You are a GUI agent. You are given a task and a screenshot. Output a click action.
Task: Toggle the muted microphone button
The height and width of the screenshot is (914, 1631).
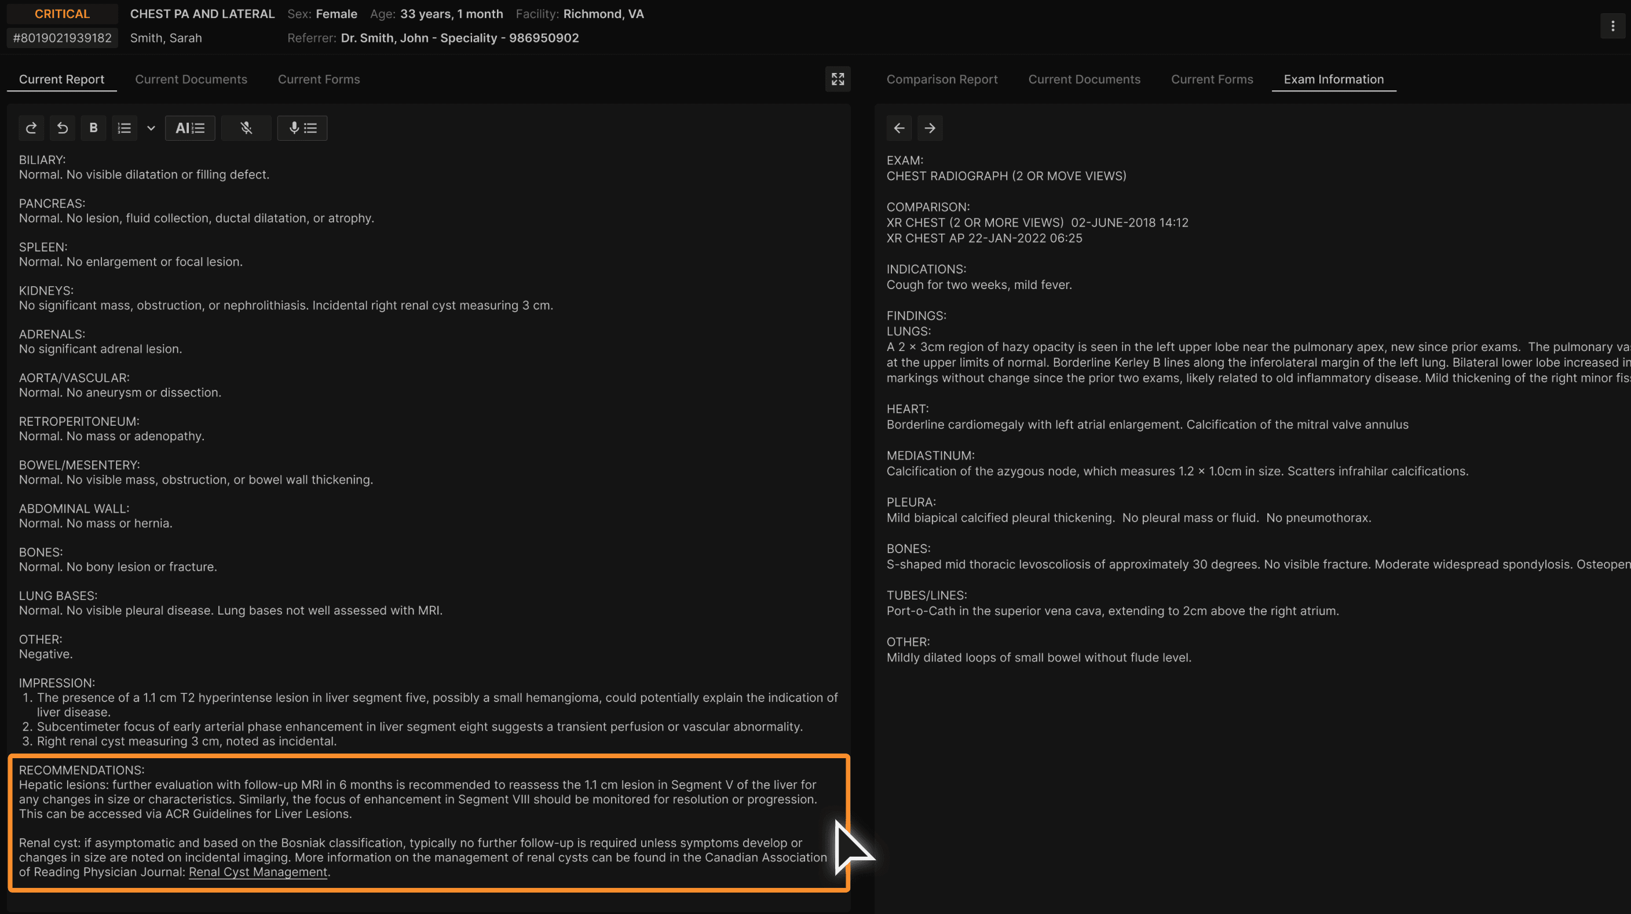point(246,128)
